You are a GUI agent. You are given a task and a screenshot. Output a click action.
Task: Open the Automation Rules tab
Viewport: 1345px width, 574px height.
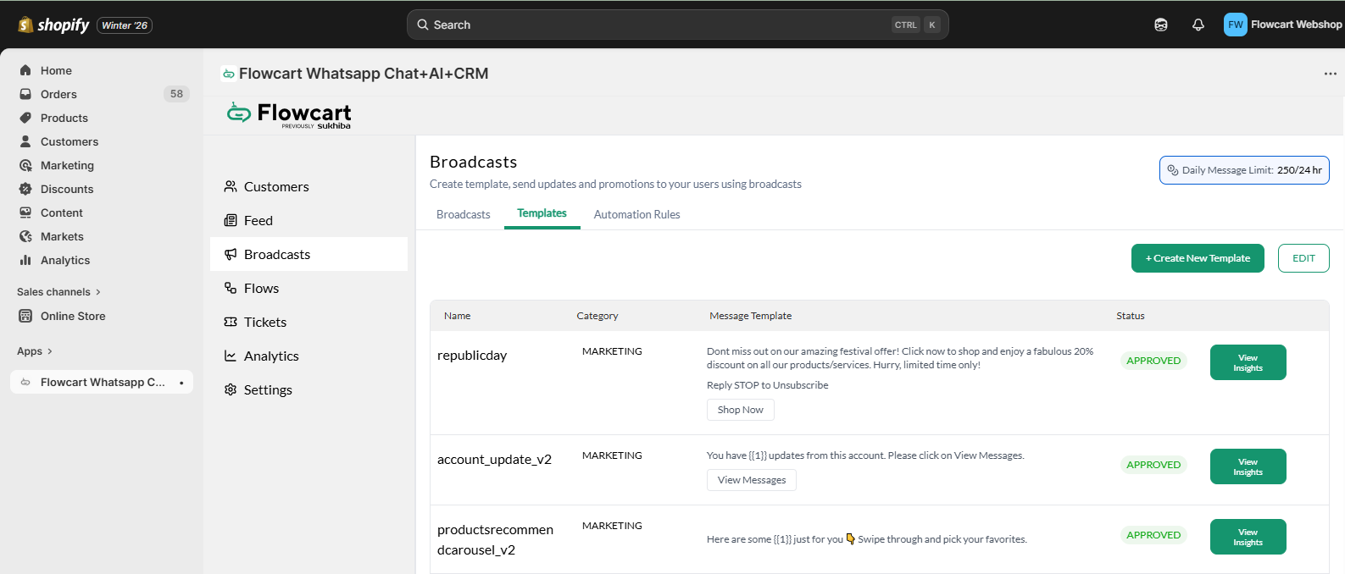637,214
